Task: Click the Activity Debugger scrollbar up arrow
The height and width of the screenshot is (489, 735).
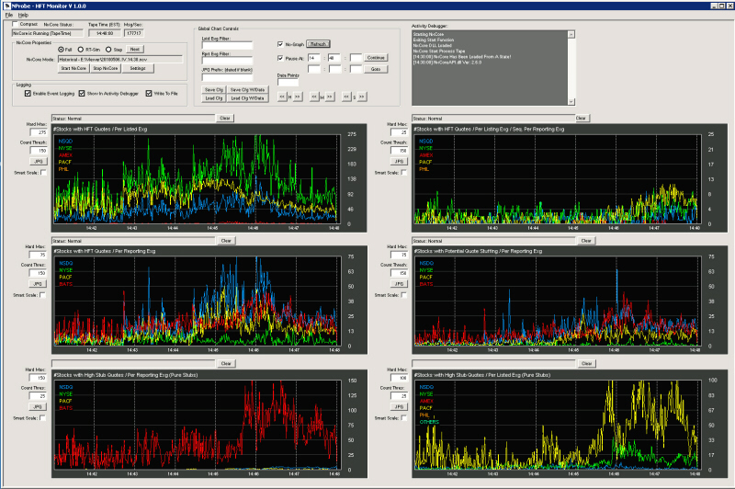Action: pyautogui.click(x=571, y=34)
